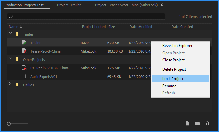Click the Trailer folder icon

coord(17,34)
